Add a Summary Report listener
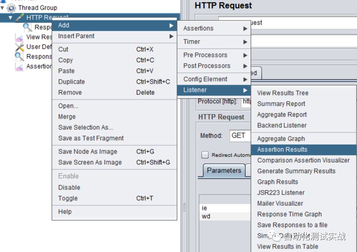 click(304, 104)
